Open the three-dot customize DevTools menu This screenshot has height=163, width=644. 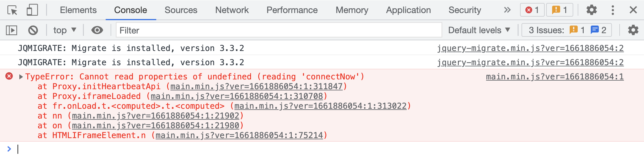tap(612, 10)
